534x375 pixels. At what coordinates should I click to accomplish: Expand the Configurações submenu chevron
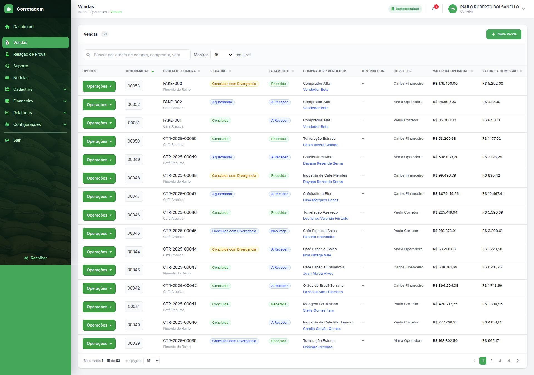coord(65,124)
